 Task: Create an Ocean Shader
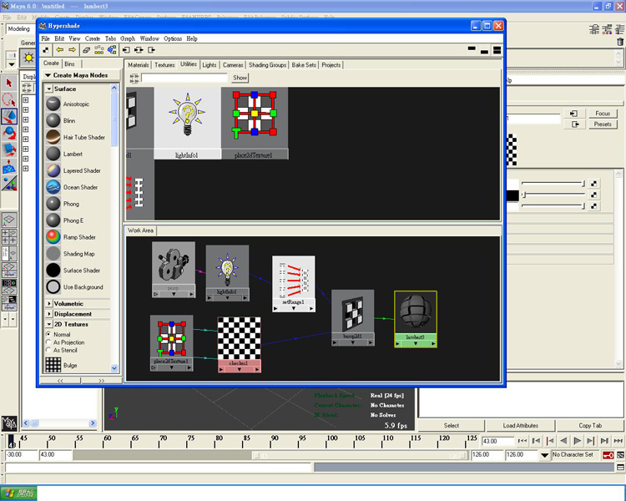[x=53, y=187]
